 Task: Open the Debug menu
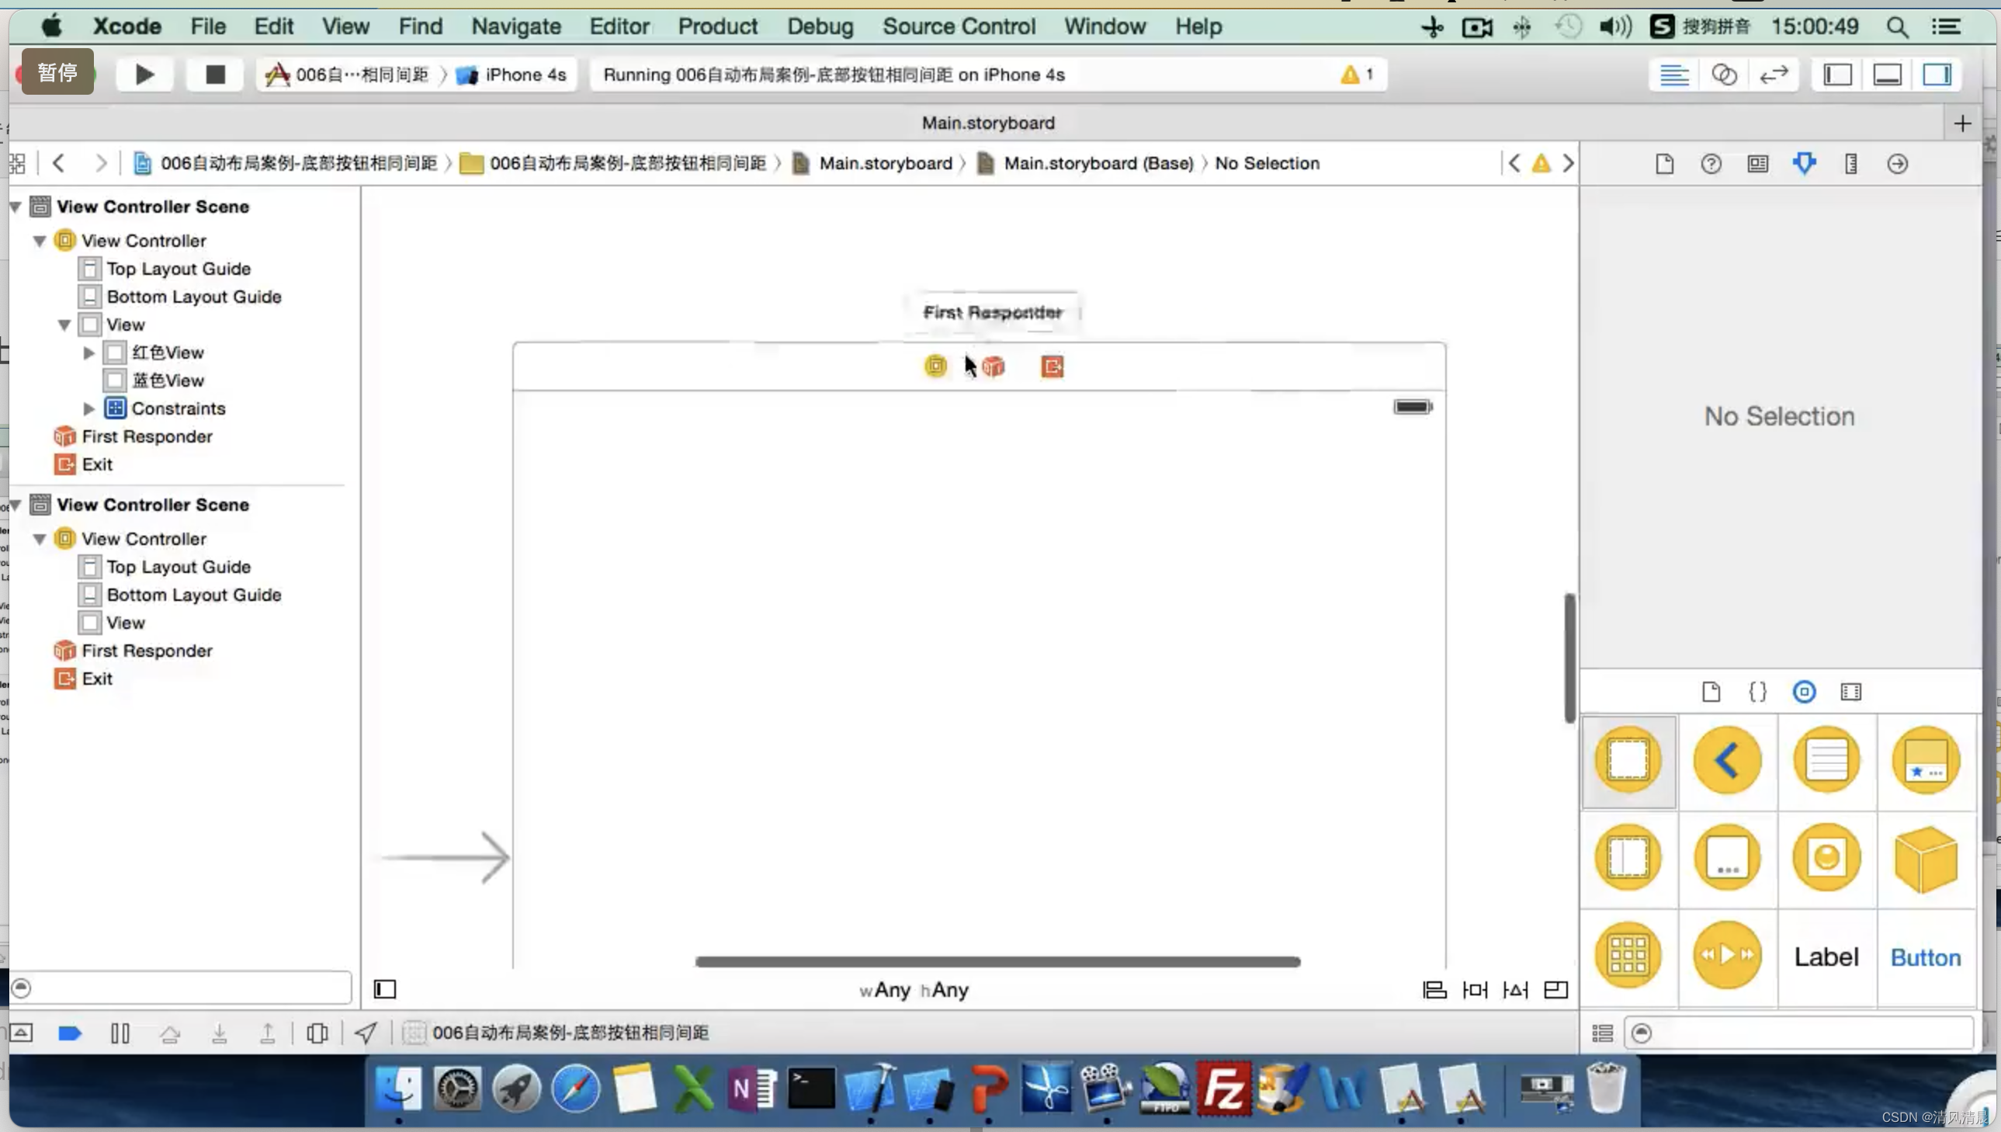tap(819, 25)
